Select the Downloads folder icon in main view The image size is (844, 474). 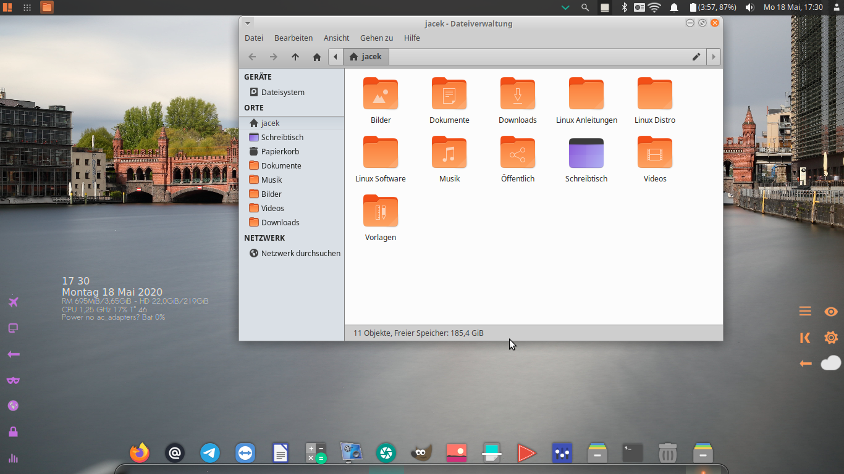point(518,94)
